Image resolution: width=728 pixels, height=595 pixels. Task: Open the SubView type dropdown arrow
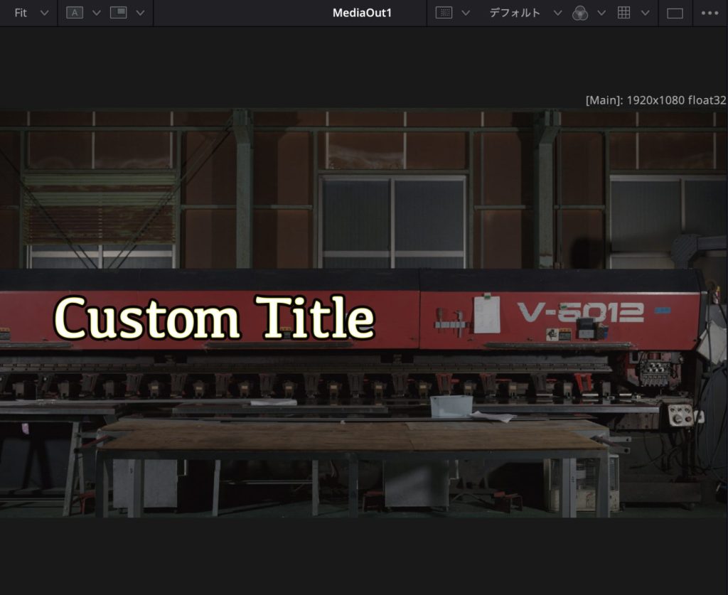(x=140, y=13)
